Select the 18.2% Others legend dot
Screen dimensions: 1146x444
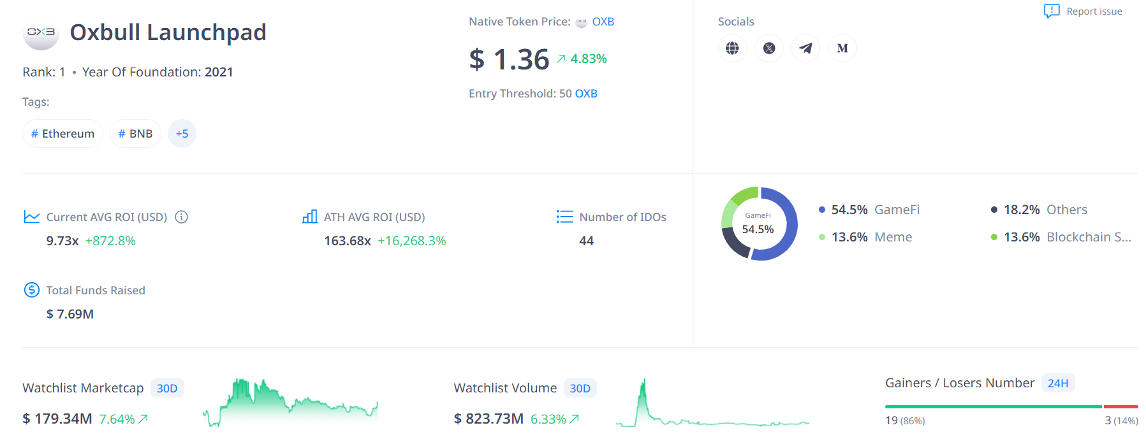(994, 210)
